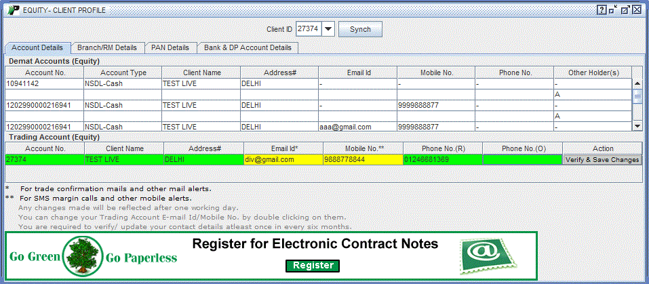Click the Action column header

(x=603, y=148)
